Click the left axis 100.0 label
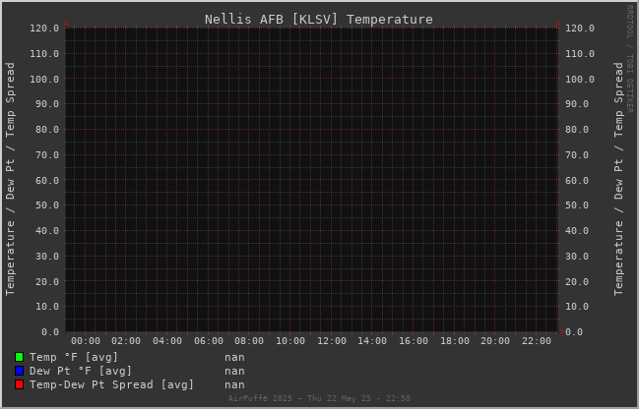The image size is (639, 409). click(x=44, y=79)
